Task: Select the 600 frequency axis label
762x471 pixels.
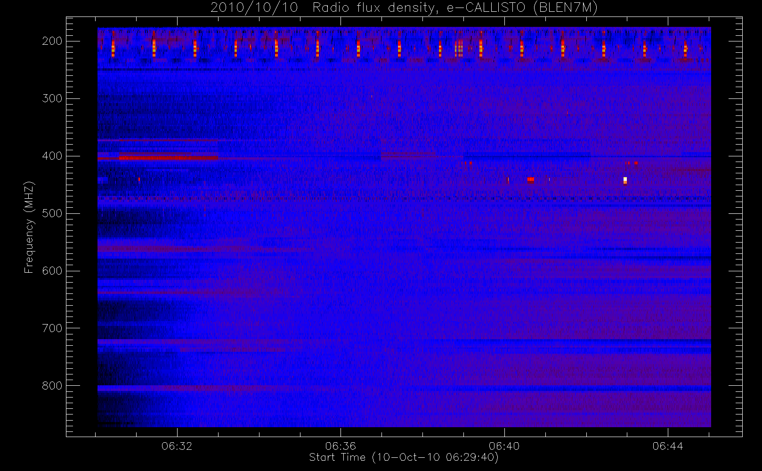Action: click(x=52, y=271)
